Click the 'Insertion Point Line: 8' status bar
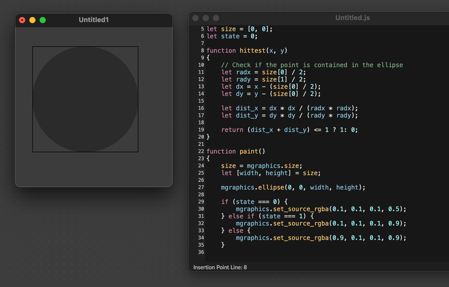The width and height of the screenshot is (449, 287). [220, 267]
